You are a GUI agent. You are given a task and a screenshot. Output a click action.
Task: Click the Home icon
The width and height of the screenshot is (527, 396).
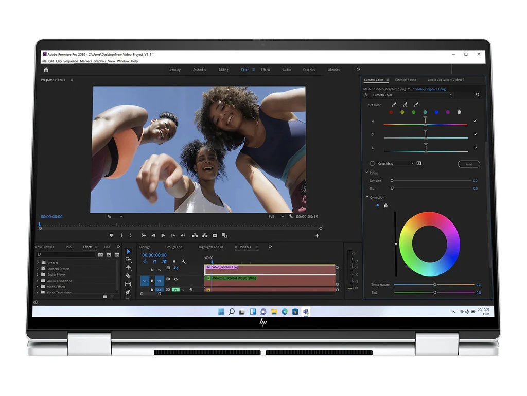pos(46,70)
